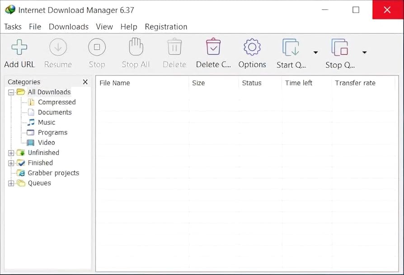
Task: Expand the Unfinished category
Action: (x=10, y=152)
